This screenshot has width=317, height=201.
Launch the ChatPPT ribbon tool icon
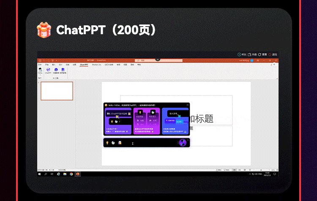[x=48, y=71]
